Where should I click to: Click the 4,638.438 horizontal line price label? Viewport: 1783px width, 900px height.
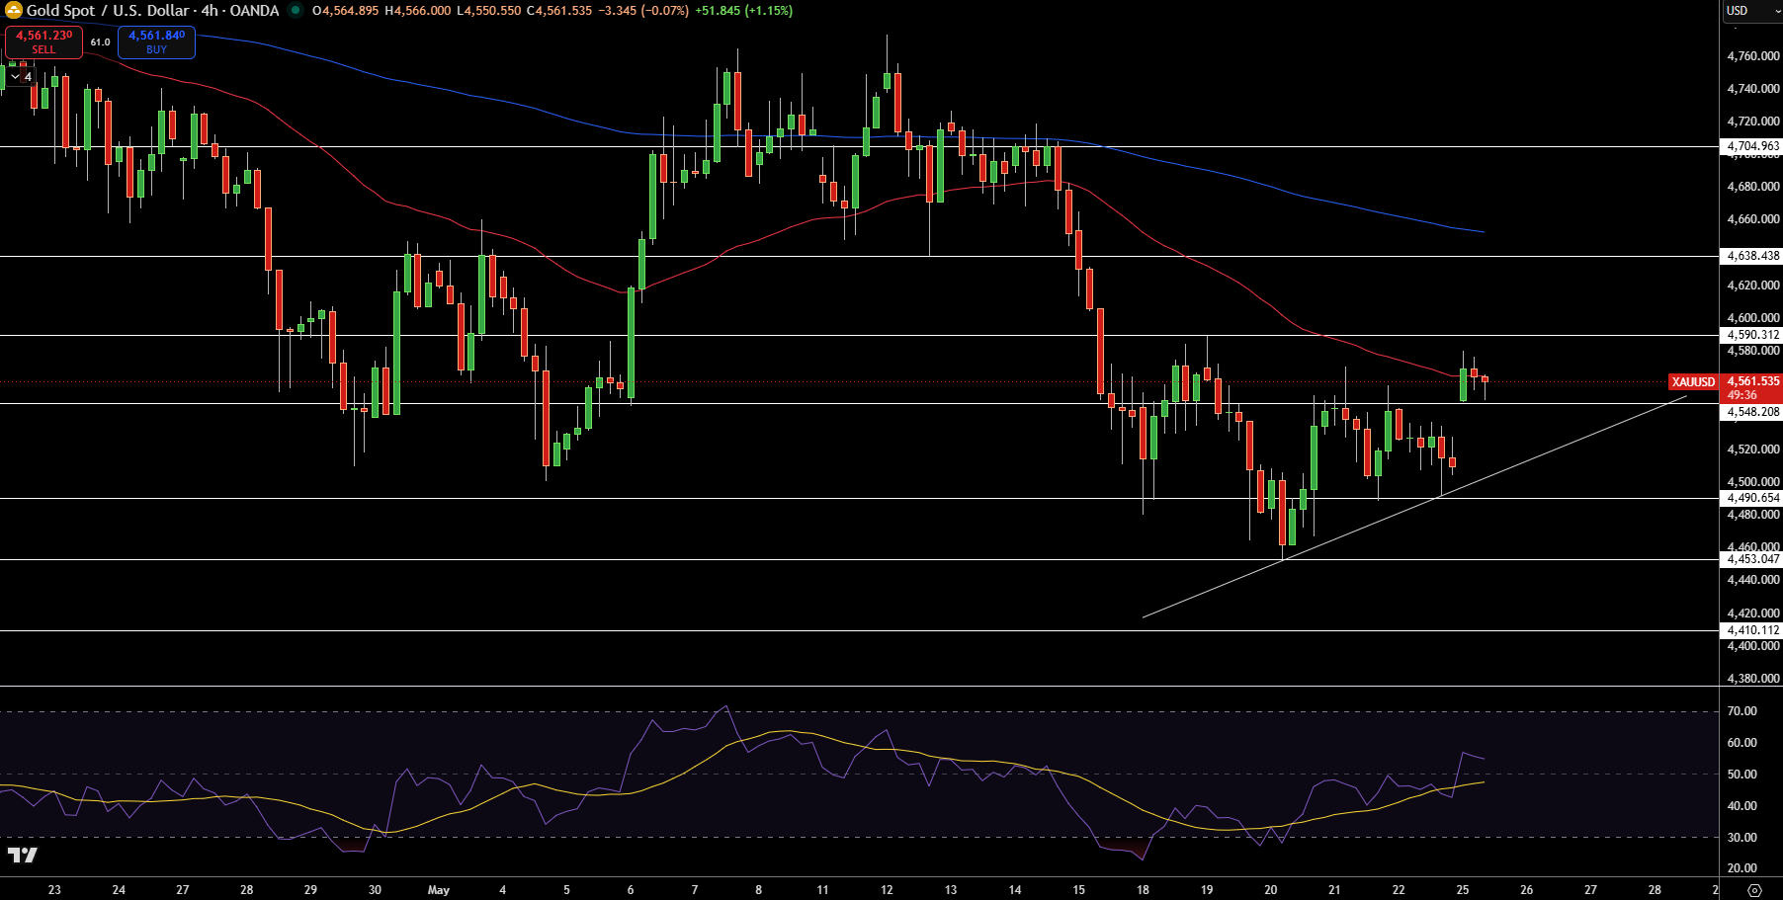[1752, 256]
